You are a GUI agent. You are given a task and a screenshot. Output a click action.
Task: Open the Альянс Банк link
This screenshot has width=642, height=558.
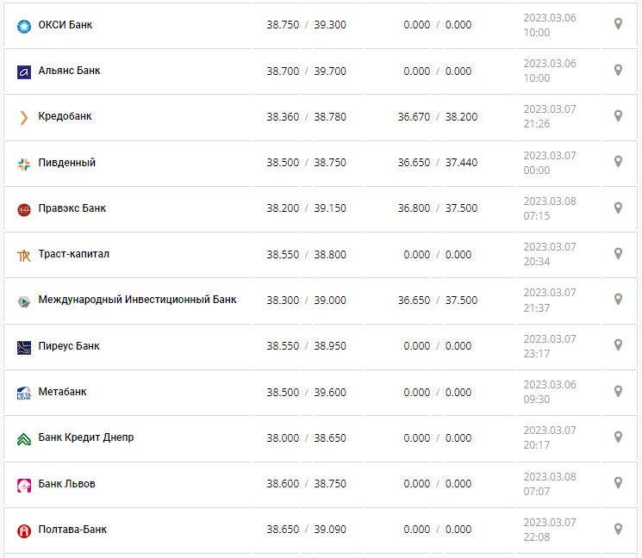pos(69,71)
